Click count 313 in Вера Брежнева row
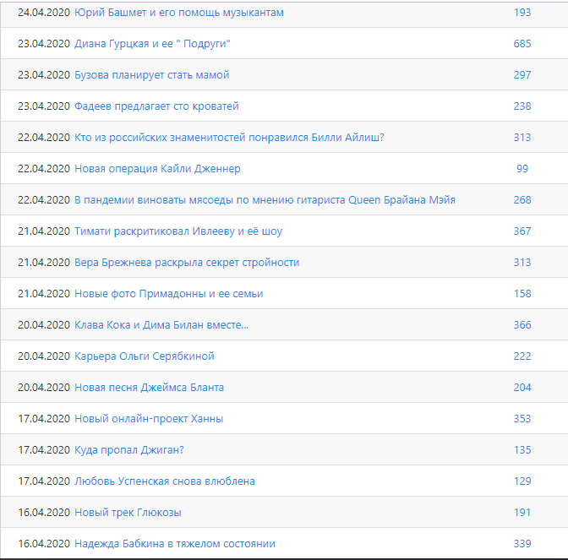 pyautogui.click(x=522, y=263)
